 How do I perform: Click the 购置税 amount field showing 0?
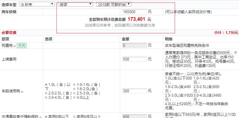pos(134,46)
